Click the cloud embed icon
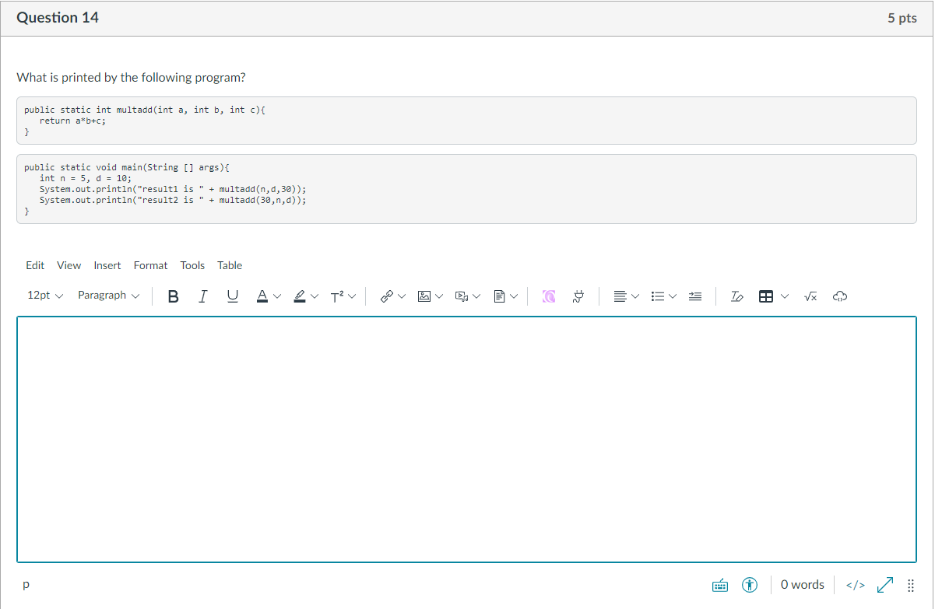Screen dimensions: 935x609 [x=840, y=296]
